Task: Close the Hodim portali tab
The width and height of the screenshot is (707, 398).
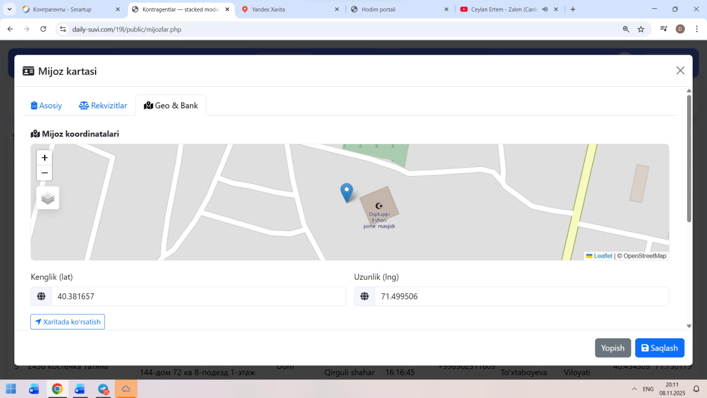Action: coord(445,9)
